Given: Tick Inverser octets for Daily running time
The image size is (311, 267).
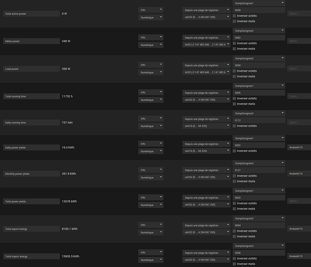Looking at the screenshot, I should (x=234, y=126).
